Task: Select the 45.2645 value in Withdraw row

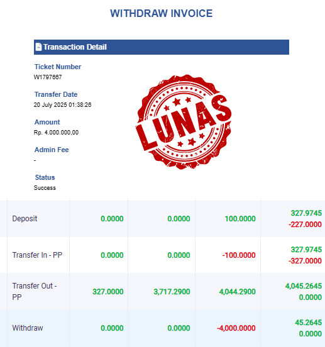Action: (309, 322)
